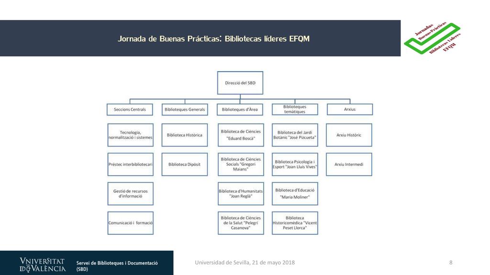Click Servei de Biblioteques i Documentació text
Viewport: 490px width, 275px height.
pos(117,266)
